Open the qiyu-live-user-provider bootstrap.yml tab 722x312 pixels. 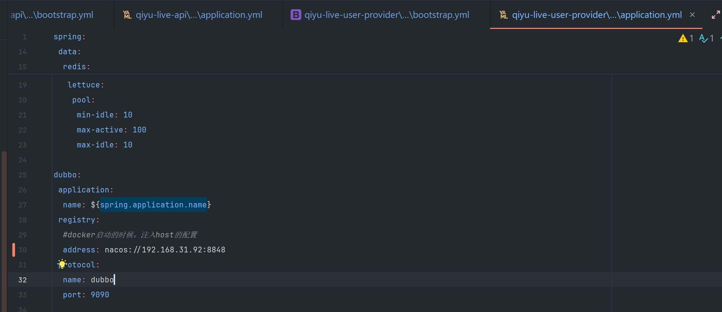click(x=386, y=15)
